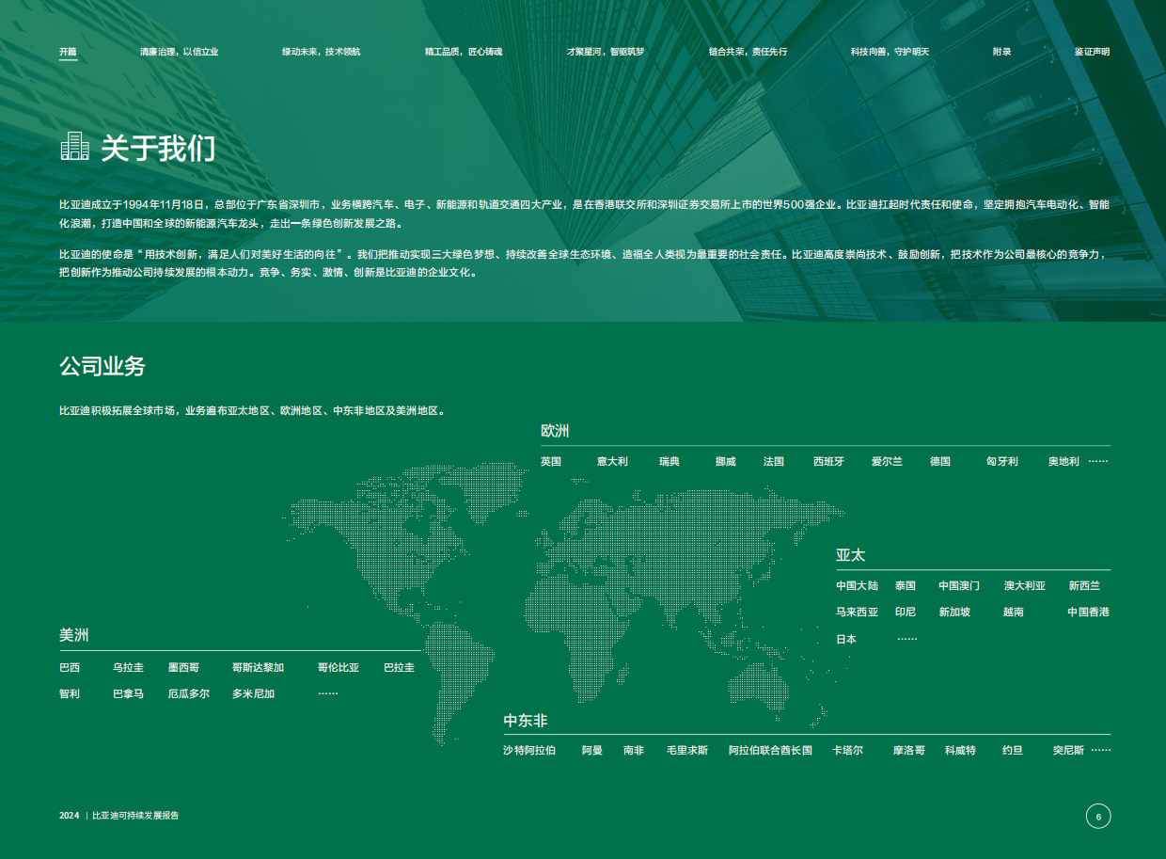Viewport: 1166px width, 859px height.
Task: Go to the 清廉治理，以信立业 section tab
Action: coord(180,52)
